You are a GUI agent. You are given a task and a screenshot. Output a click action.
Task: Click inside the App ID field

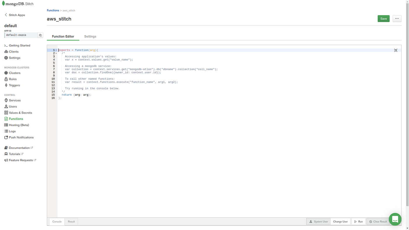click(x=20, y=35)
